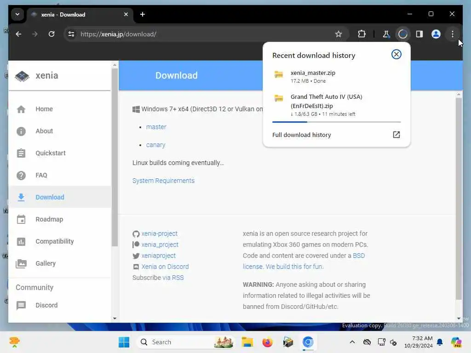Reload the xenia download page
The width and height of the screenshot is (471, 353).
[52, 34]
